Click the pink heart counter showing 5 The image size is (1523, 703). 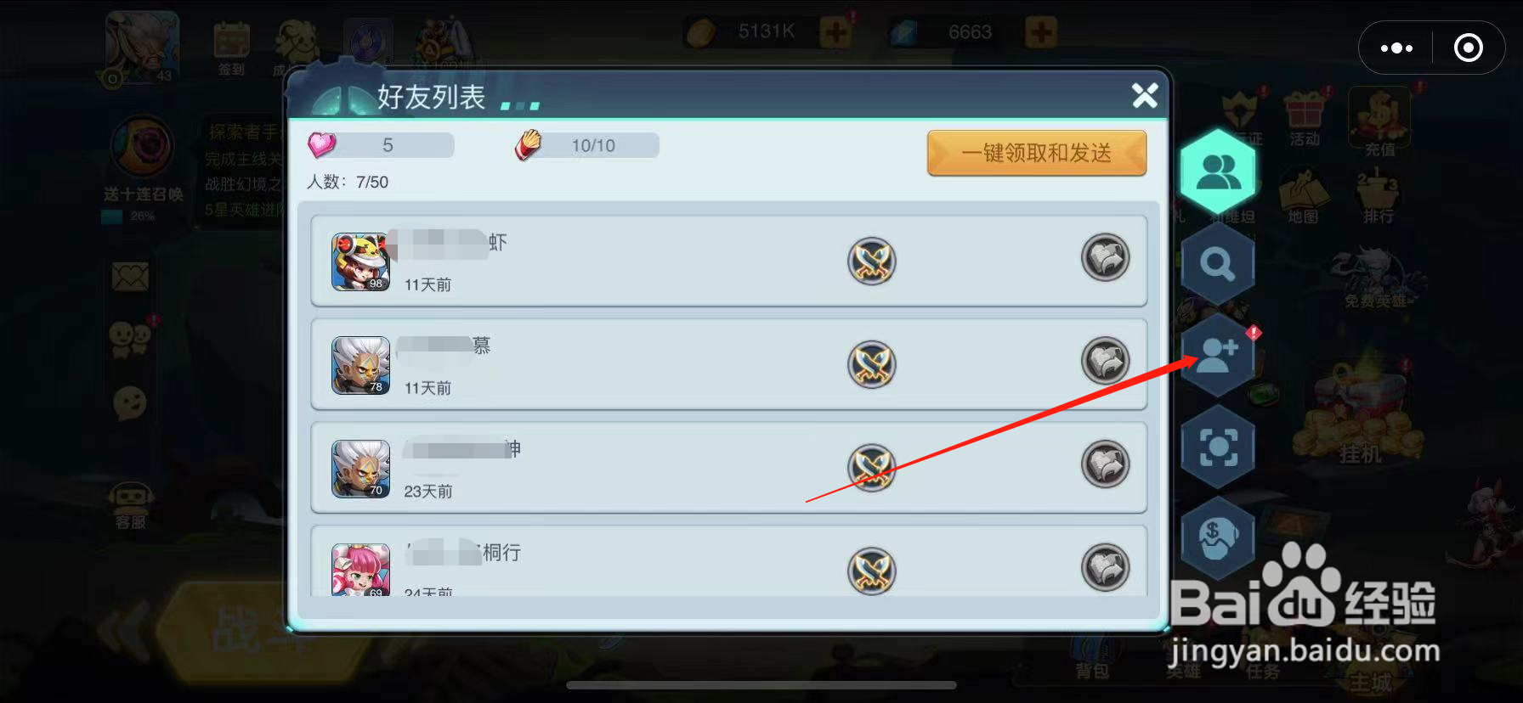pyautogui.click(x=380, y=145)
